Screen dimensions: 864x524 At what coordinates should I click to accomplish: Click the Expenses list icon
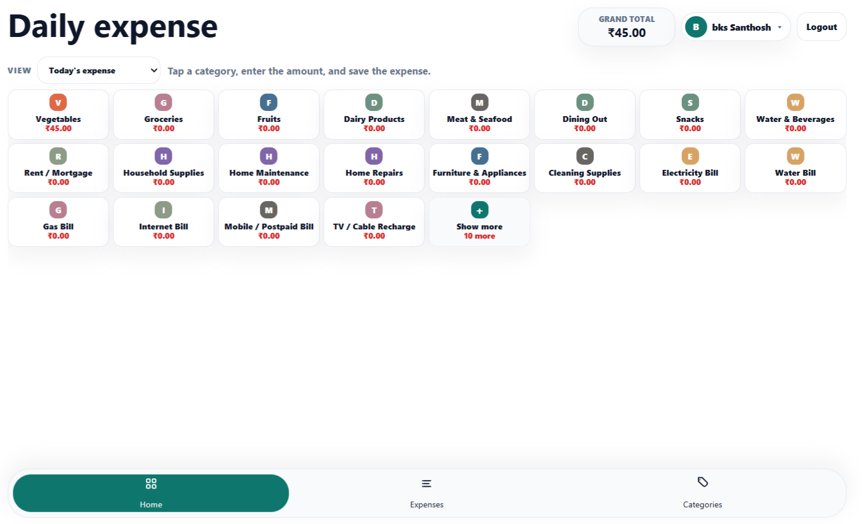click(426, 484)
